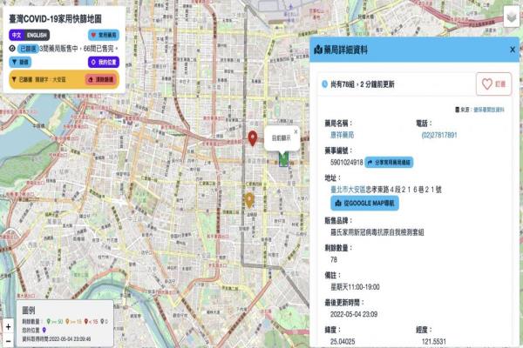
Task: Open the NHI open data source link
Action: [x=489, y=110]
